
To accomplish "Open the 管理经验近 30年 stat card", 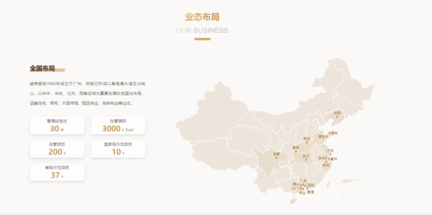I will tap(57, 126).
